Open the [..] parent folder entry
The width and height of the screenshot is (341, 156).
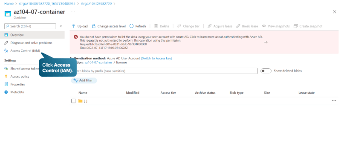(x=86, y=101)
